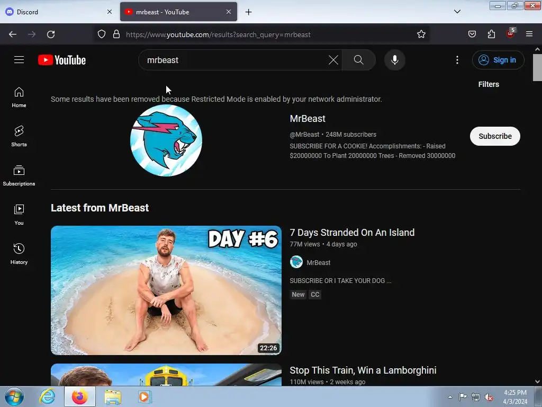Click the New badge on island video
The image size is (542, 407).
point(298,295)
